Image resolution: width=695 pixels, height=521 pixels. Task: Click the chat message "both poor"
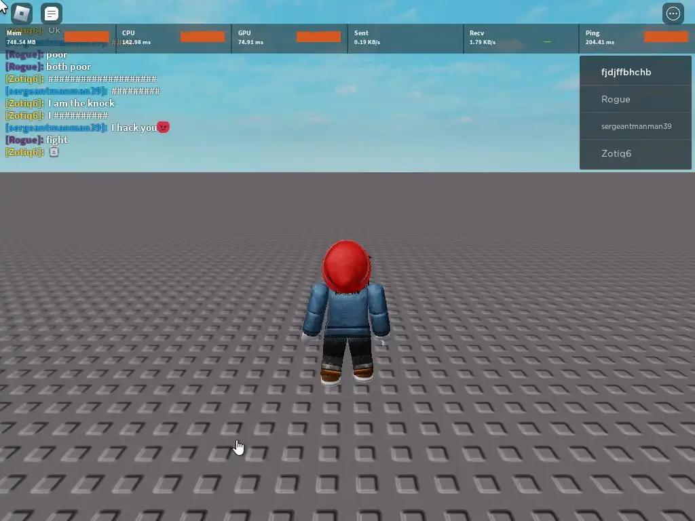[69, 66]
